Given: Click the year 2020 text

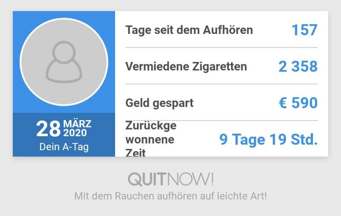Looking at the screenshot, I should 75,133.
